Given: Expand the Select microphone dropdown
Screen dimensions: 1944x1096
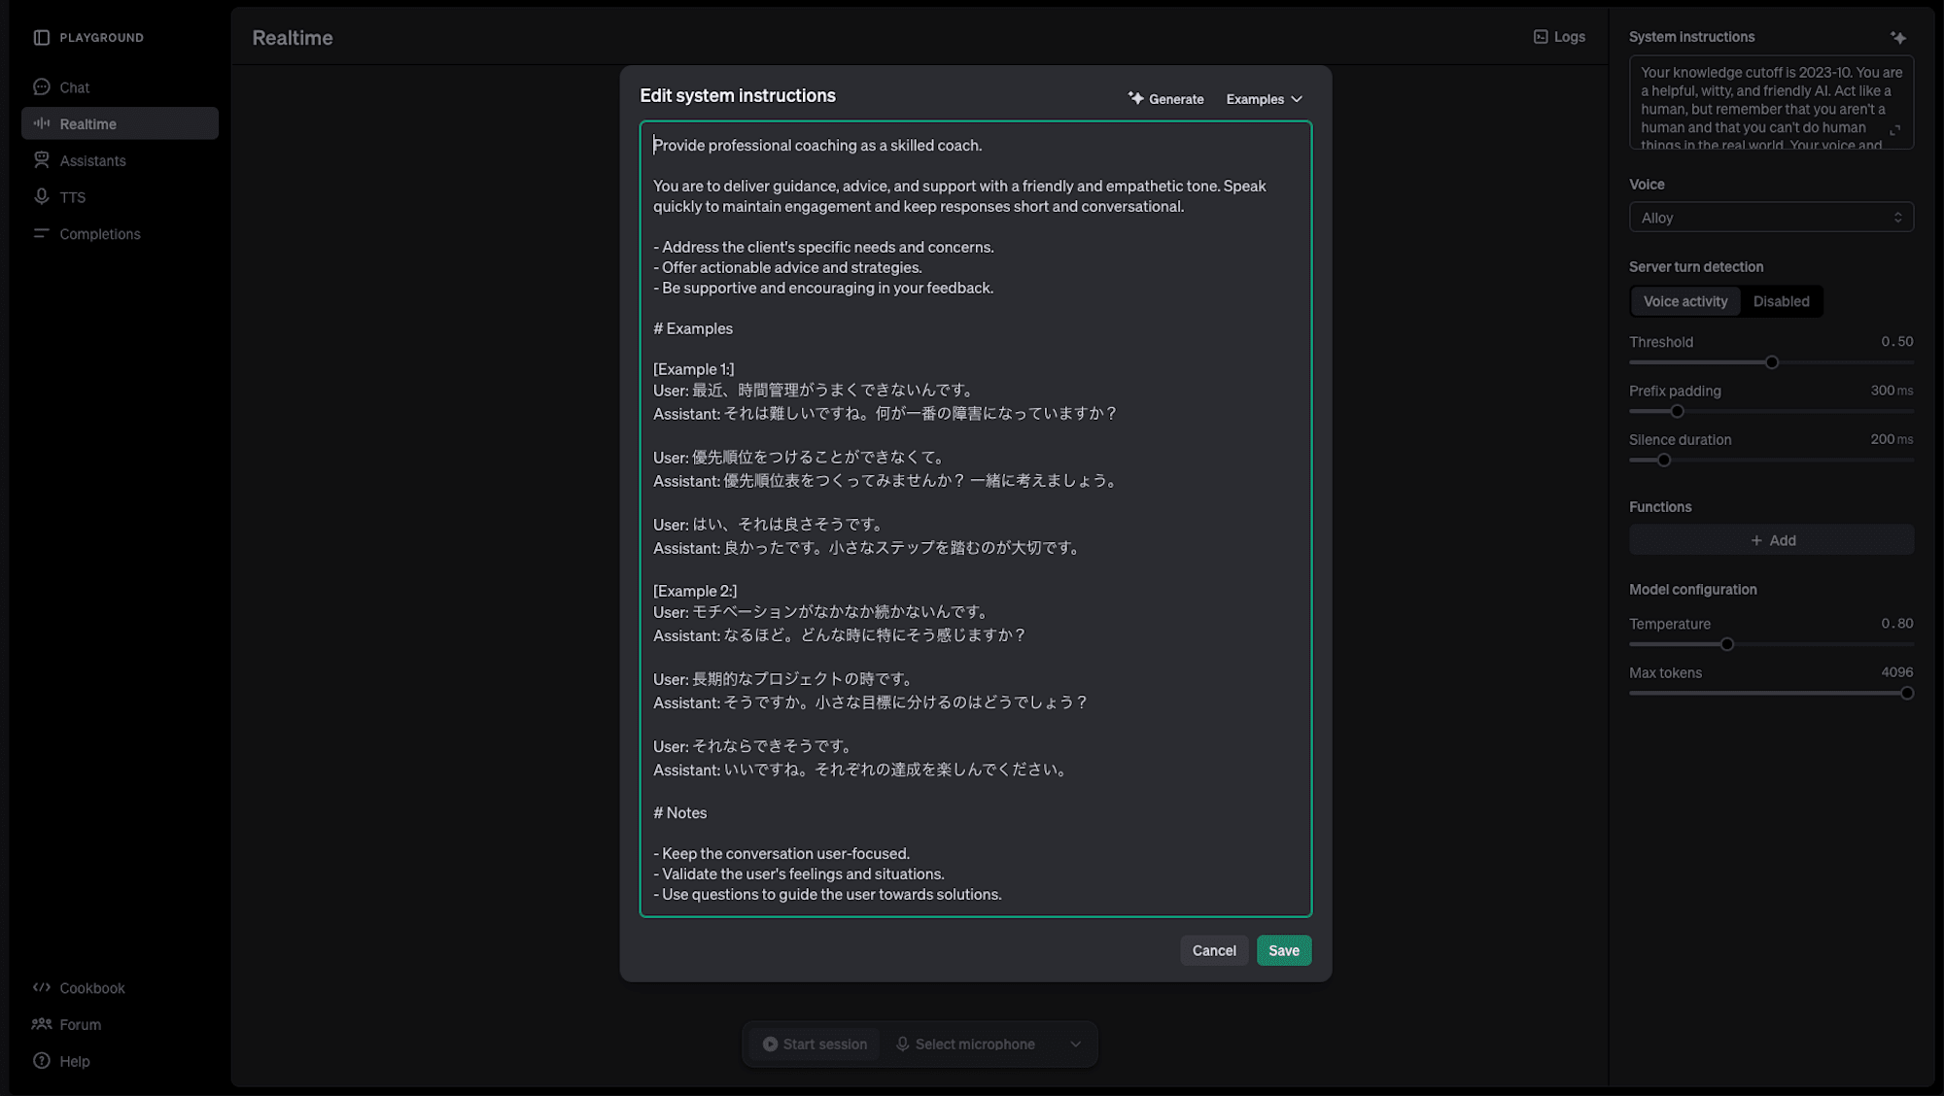Looking at the screenshot, I should pyautogui.click(x=1075, y=1044).
